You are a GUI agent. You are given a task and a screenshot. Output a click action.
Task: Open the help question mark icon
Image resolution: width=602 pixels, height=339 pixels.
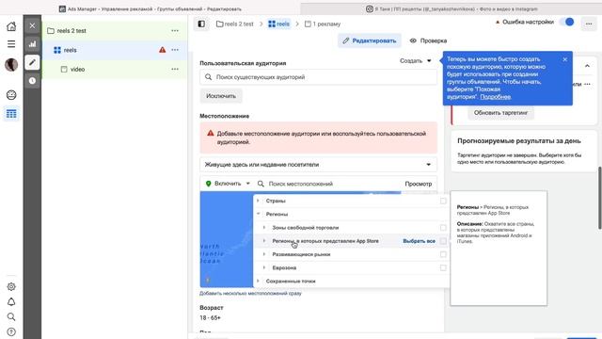point(11,331)
